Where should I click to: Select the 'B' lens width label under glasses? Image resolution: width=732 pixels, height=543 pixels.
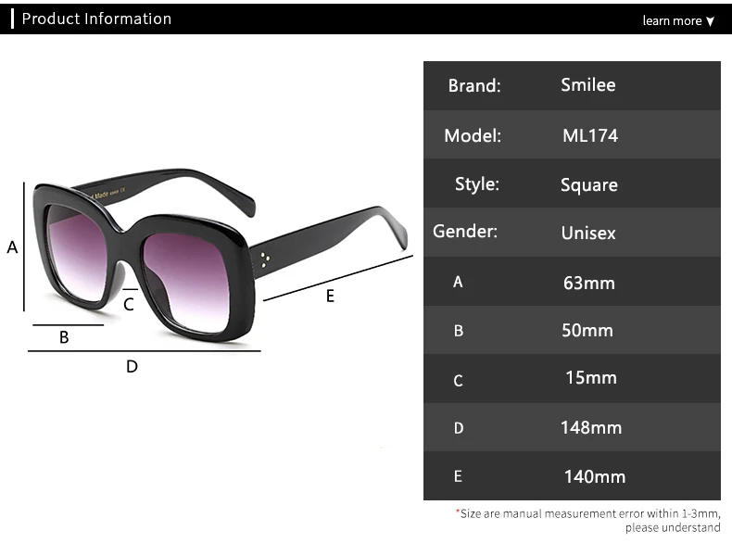pos(64,337)
